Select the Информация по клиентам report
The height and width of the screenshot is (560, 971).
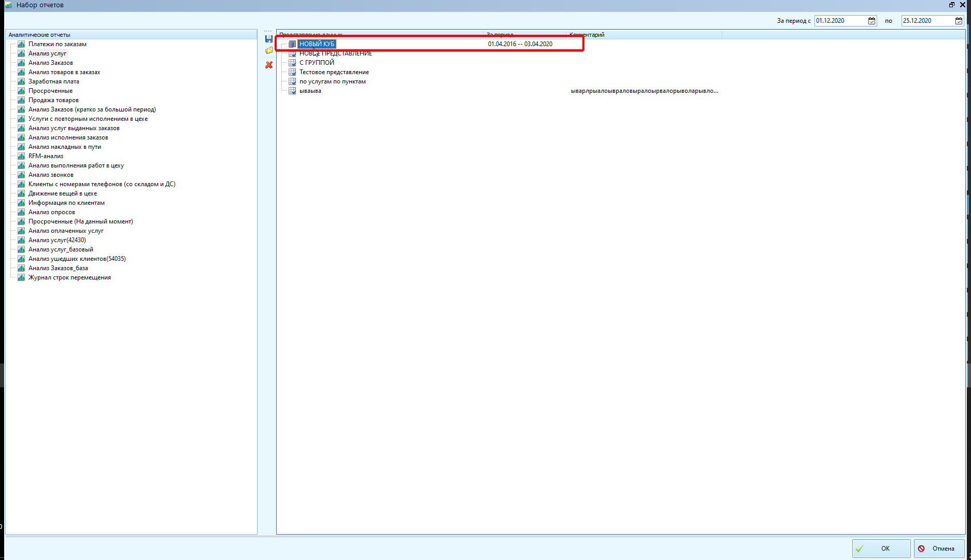tap(66, 203)
